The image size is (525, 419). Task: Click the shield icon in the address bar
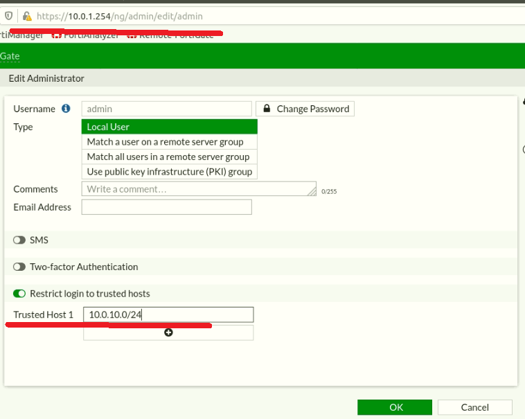pyautogui.click(x=8, y=15)
